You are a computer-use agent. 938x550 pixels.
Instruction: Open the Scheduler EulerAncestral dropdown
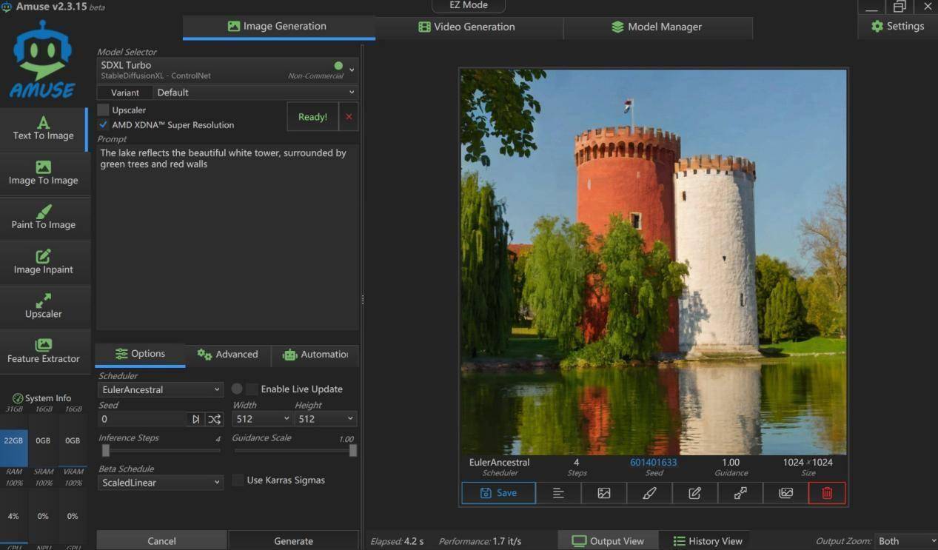tap(160, 389)
